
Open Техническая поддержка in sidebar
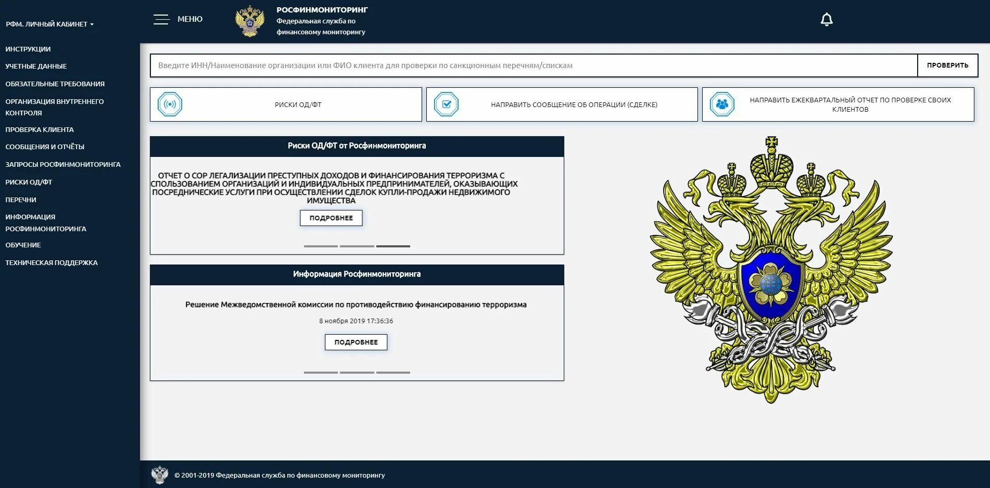(x=52, y=262)
